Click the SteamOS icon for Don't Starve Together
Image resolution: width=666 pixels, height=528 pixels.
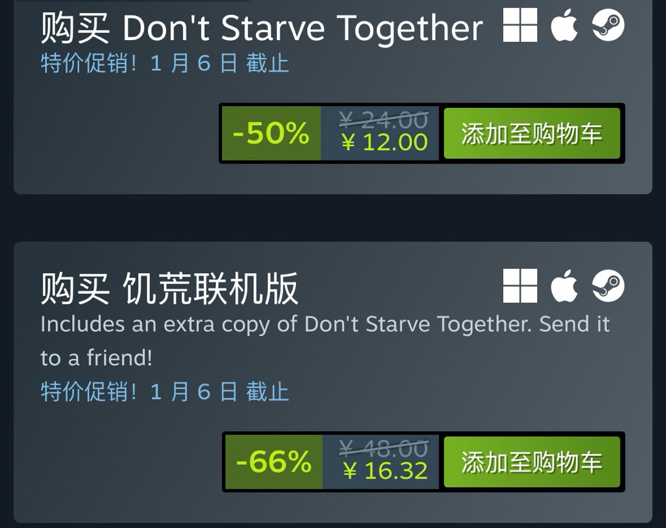[x=608, y=25]
